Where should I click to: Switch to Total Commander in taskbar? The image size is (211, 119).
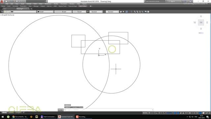[48, 117]
